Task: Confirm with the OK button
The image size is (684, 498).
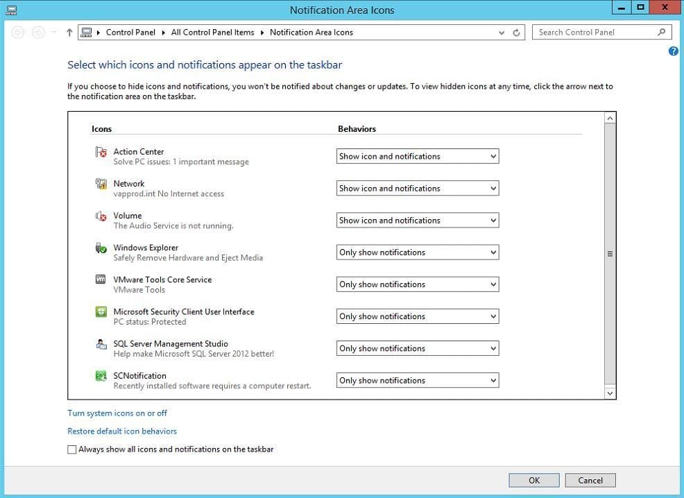Action: [534, 480]
